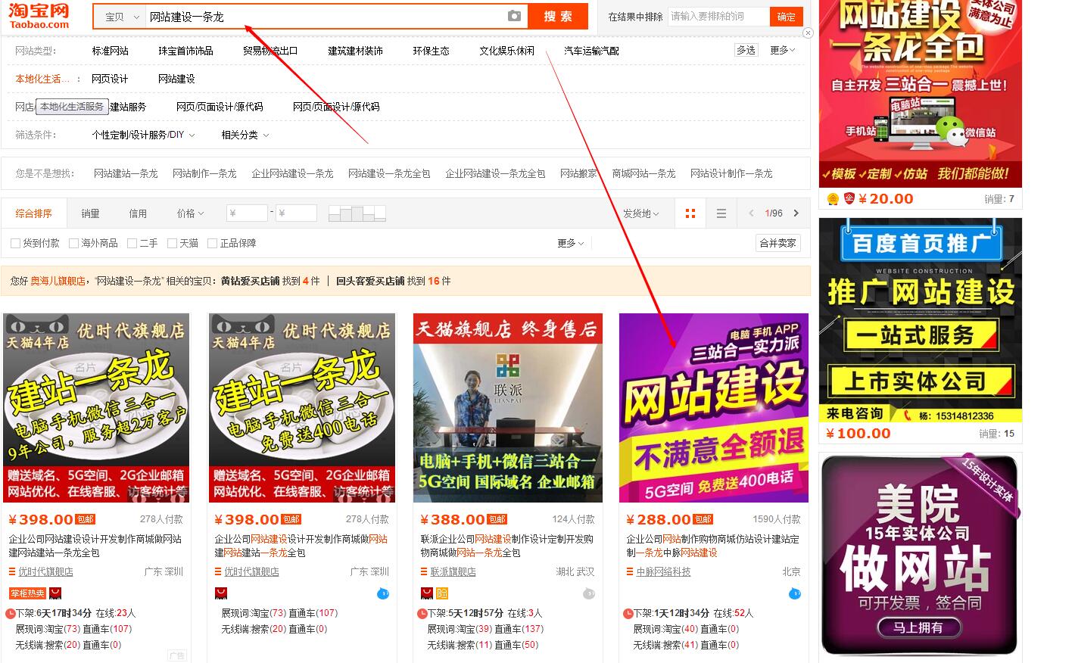Viewport: 1075px width, 663px height.
Task: Check 海外商品 filter
Action: click(x=73, y=243)
